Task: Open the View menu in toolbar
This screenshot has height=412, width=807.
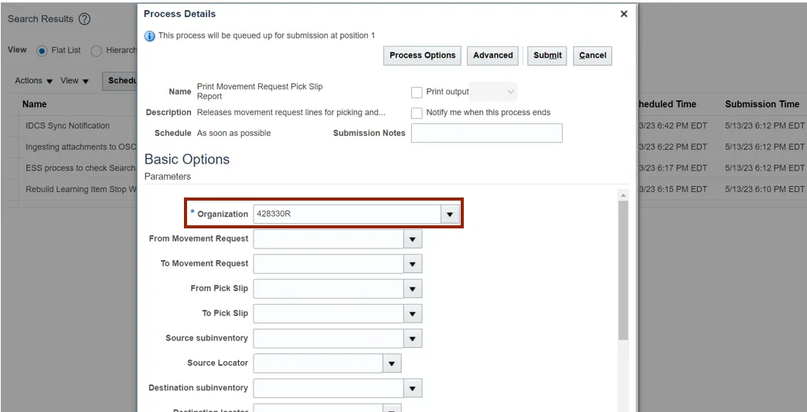Action: 74,81
